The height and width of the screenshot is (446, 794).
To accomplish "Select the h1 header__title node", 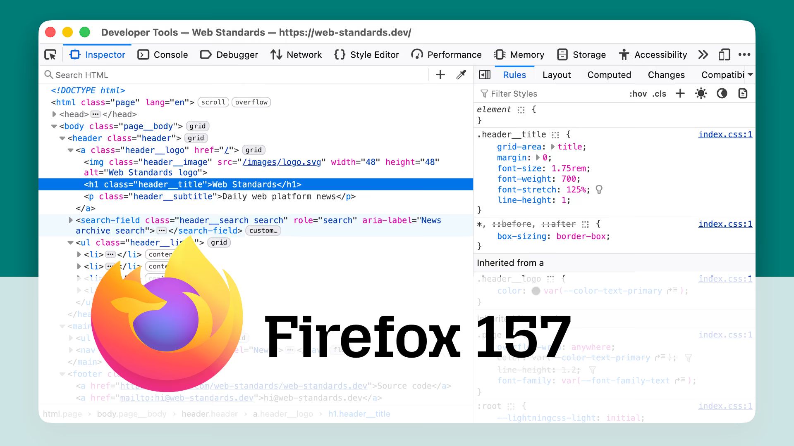I will tap(256, 184).
